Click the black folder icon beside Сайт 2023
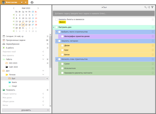The height and width of the screenshot is (114, 156). tap(7, 67)
